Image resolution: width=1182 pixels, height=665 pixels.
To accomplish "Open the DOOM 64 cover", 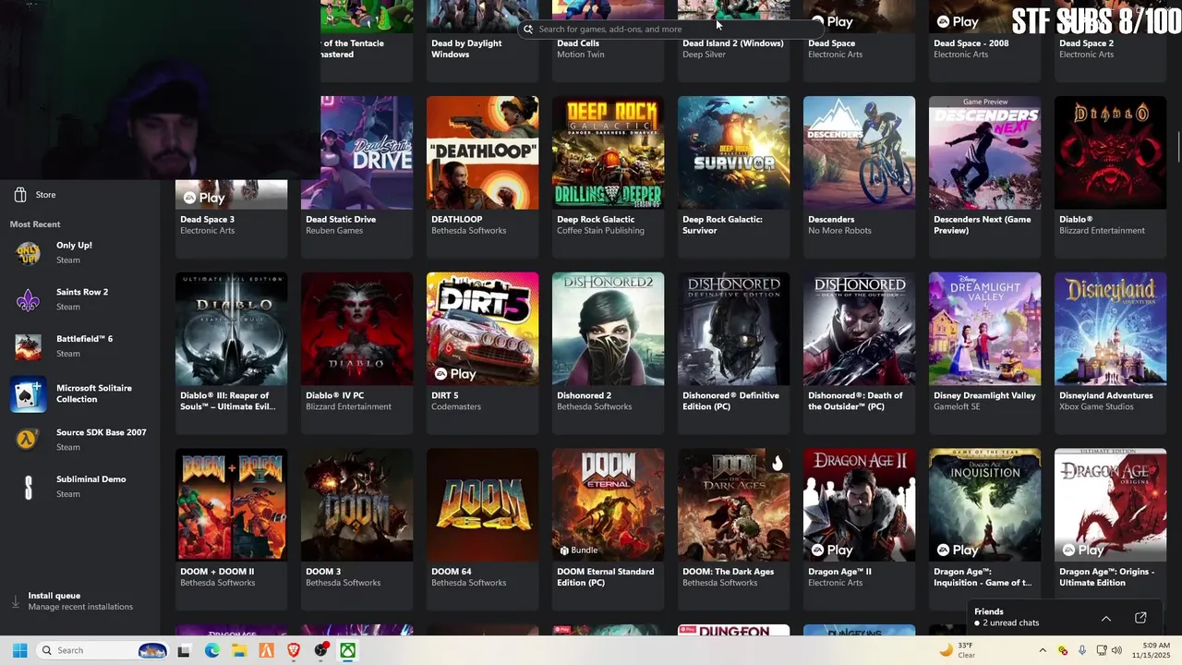I will 482,505.
